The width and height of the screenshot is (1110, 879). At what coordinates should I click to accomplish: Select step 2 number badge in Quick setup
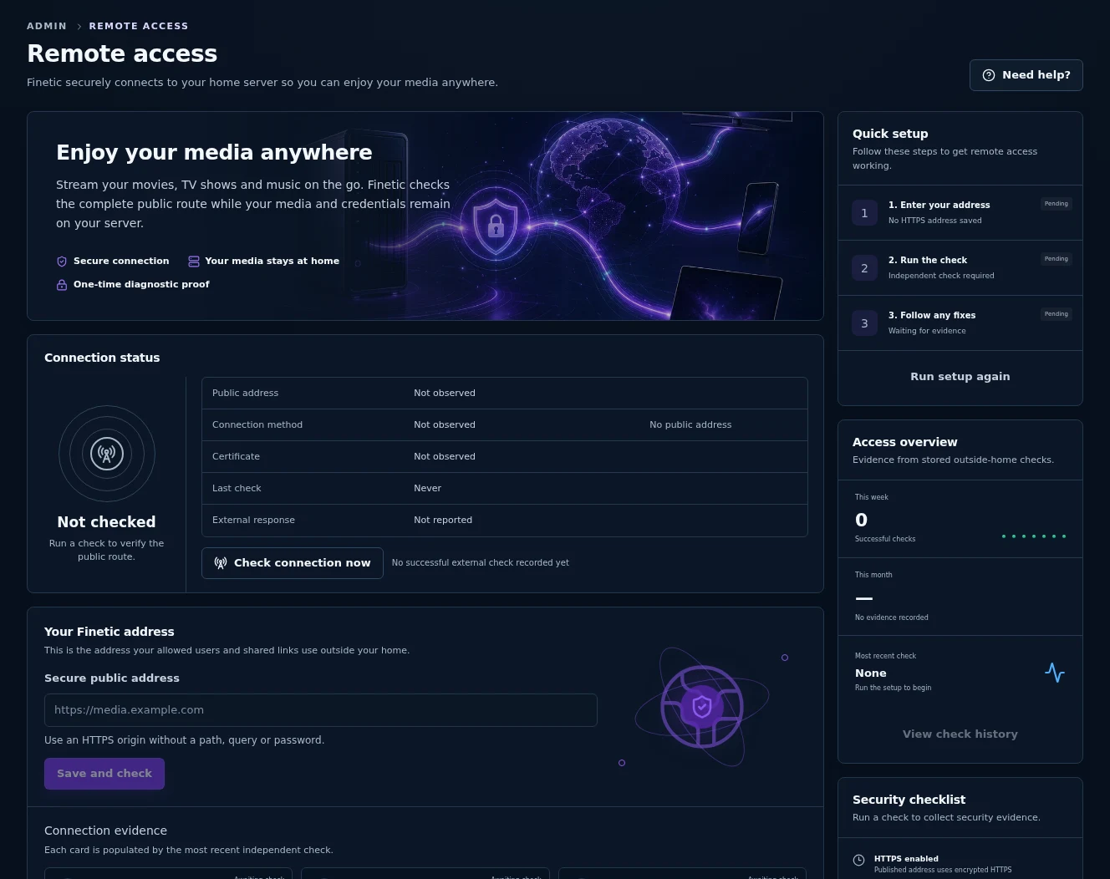pos(864,268)
